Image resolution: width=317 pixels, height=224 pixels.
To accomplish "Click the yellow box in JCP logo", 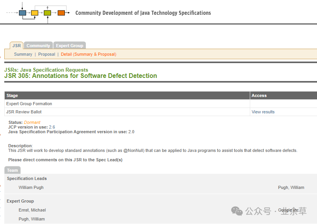I will [x=35, y=13].
